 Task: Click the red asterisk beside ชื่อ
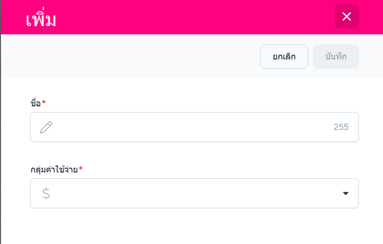pyautogui.click(x=44, y=102)
